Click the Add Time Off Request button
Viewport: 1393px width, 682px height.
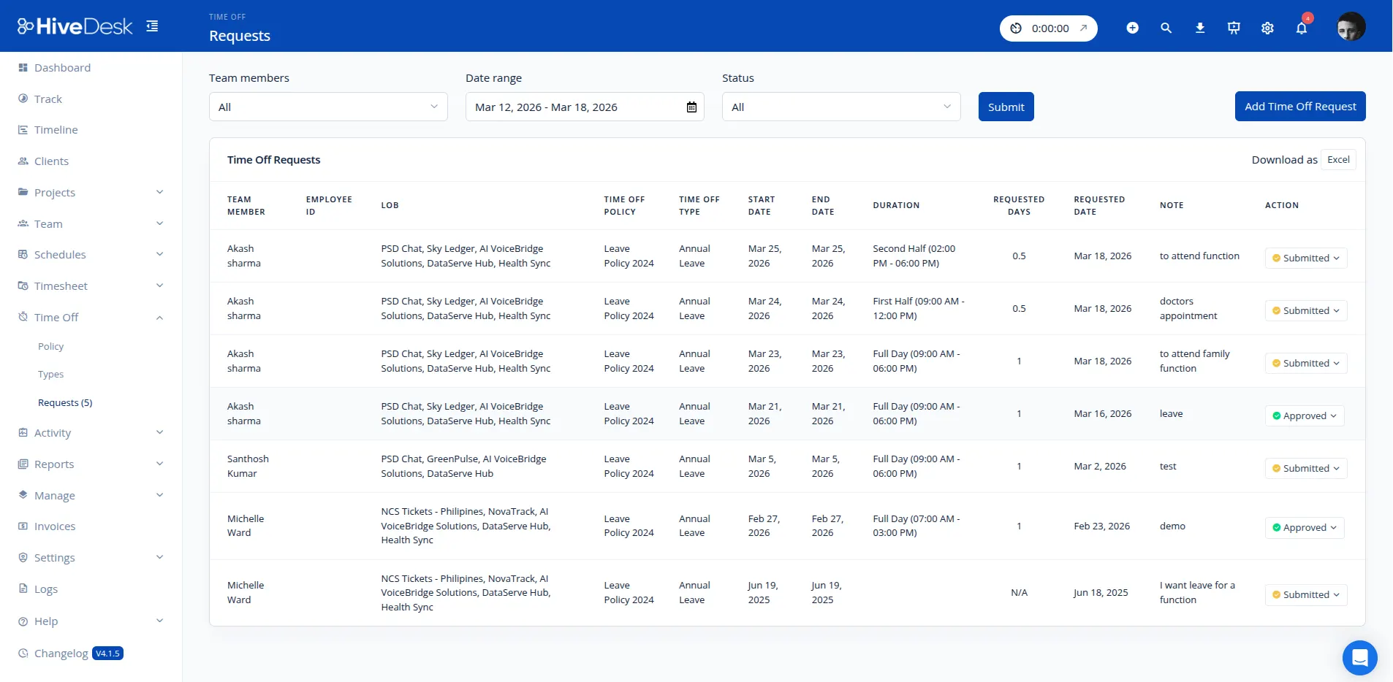pos(1299,106)
